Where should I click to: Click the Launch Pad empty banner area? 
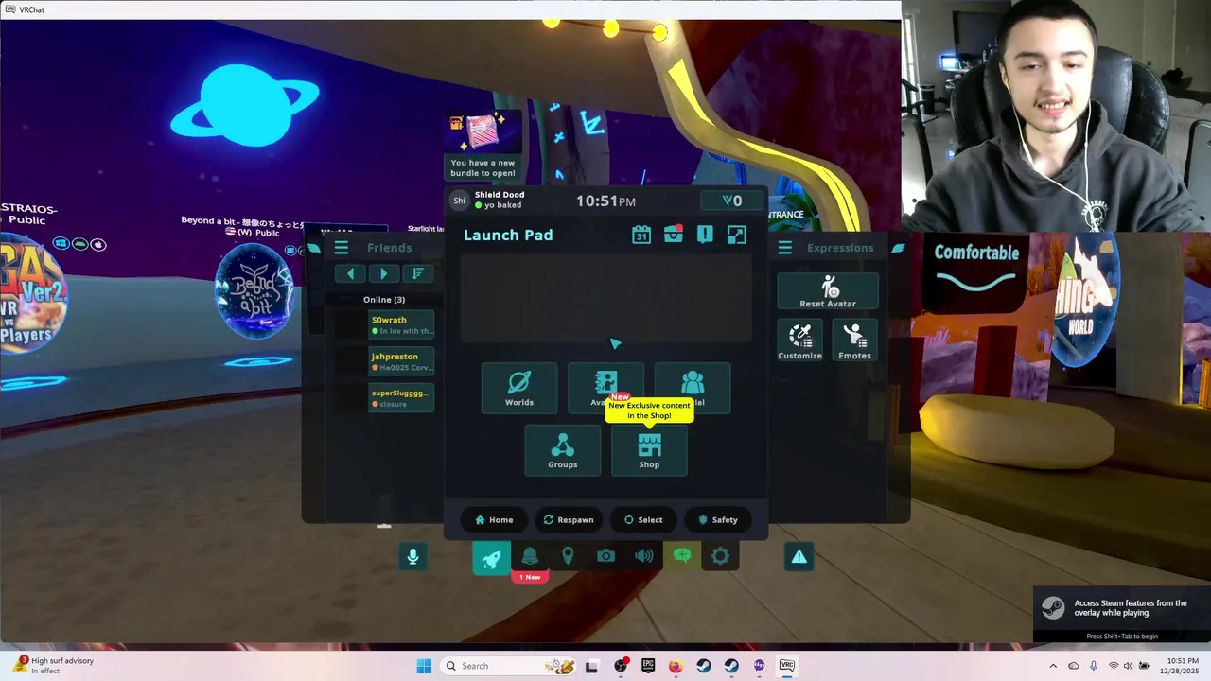(x=606, y=298)
